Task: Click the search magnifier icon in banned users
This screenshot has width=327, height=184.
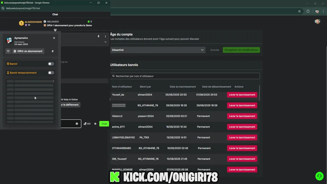Action: pos(113,76)
